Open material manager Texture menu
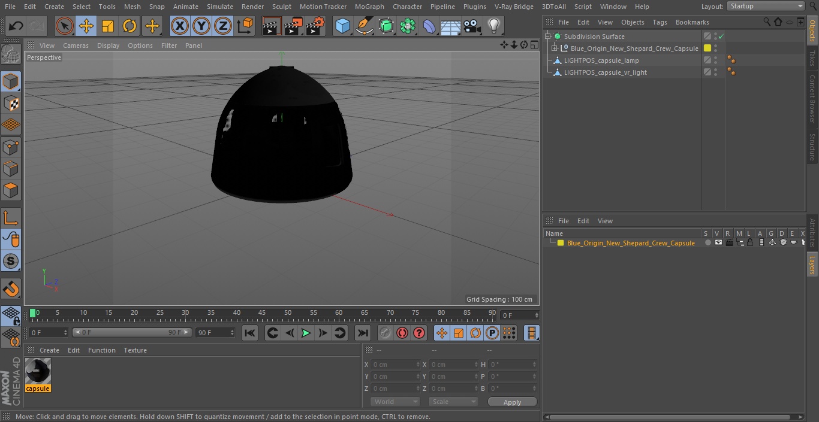Image resolution: width=819 pixels, height=422 pixels. (136, 350)
